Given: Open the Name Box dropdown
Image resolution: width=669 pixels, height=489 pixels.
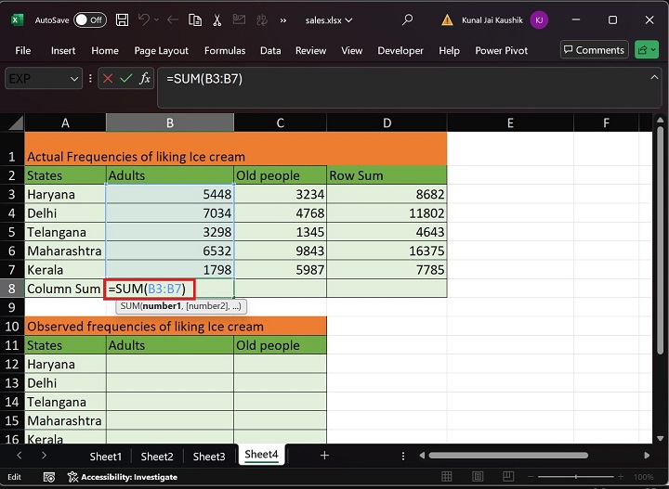Looking at the screenshot, I should click(74, 79).
